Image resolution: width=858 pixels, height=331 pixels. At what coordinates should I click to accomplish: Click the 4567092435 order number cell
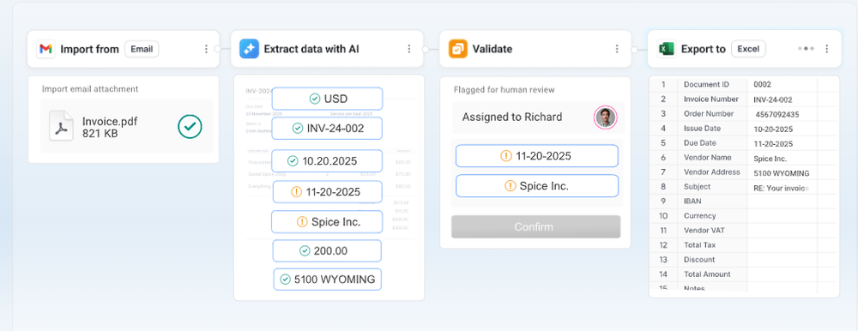[782, 114]
